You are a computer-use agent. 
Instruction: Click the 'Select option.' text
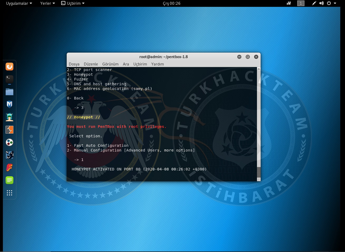[x=86, y=136]
